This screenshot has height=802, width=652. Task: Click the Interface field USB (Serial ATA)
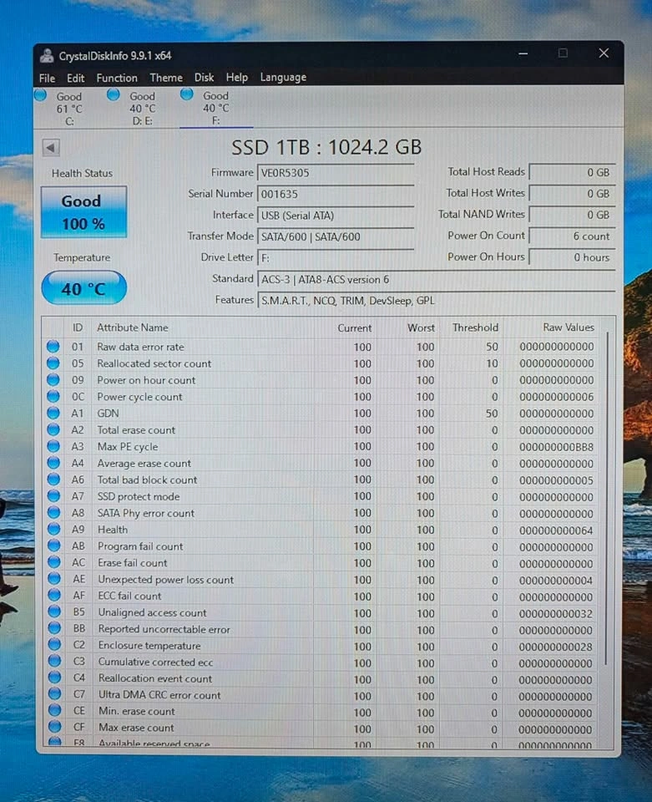[336, 216]
